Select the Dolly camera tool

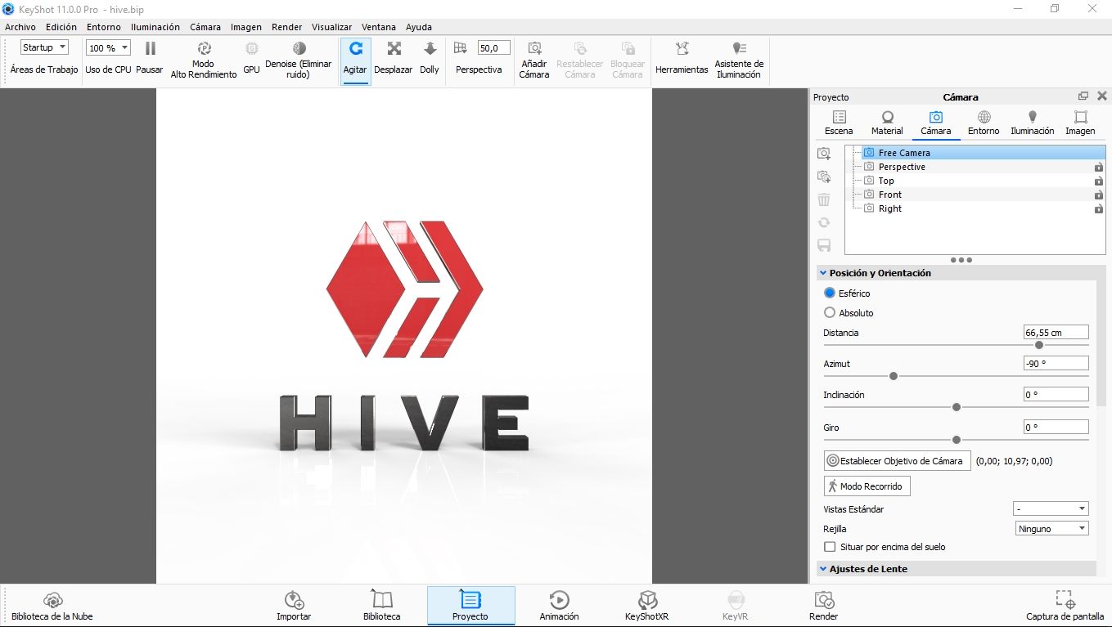pos(430,59)
